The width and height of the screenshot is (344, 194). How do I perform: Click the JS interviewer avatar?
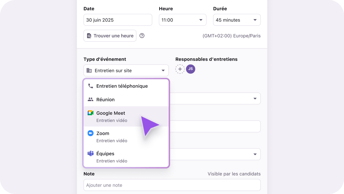coord(191,69)
